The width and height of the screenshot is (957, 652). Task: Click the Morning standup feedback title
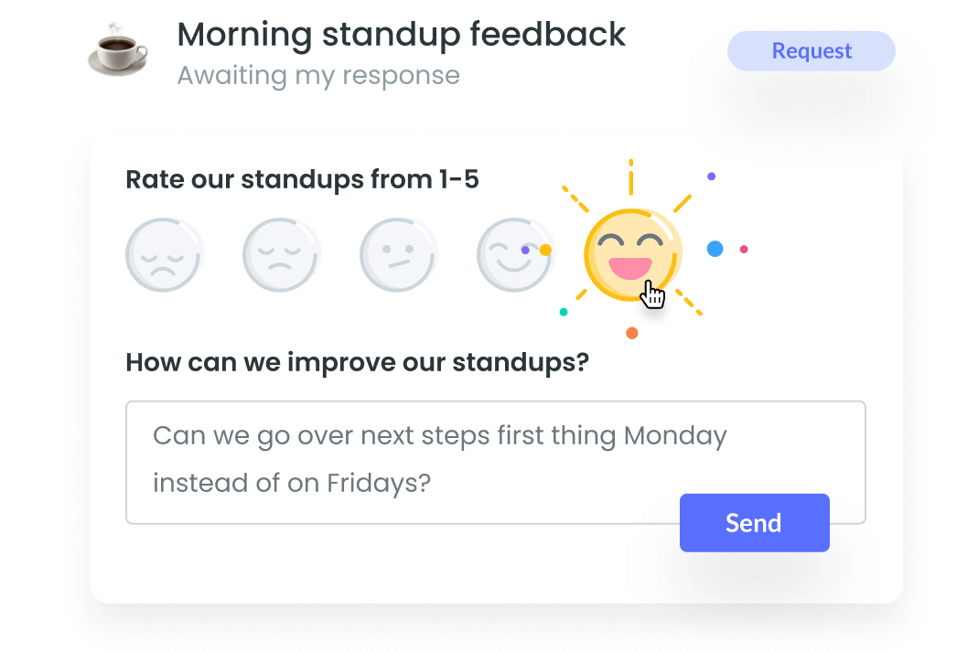click(x=401, y=35)
